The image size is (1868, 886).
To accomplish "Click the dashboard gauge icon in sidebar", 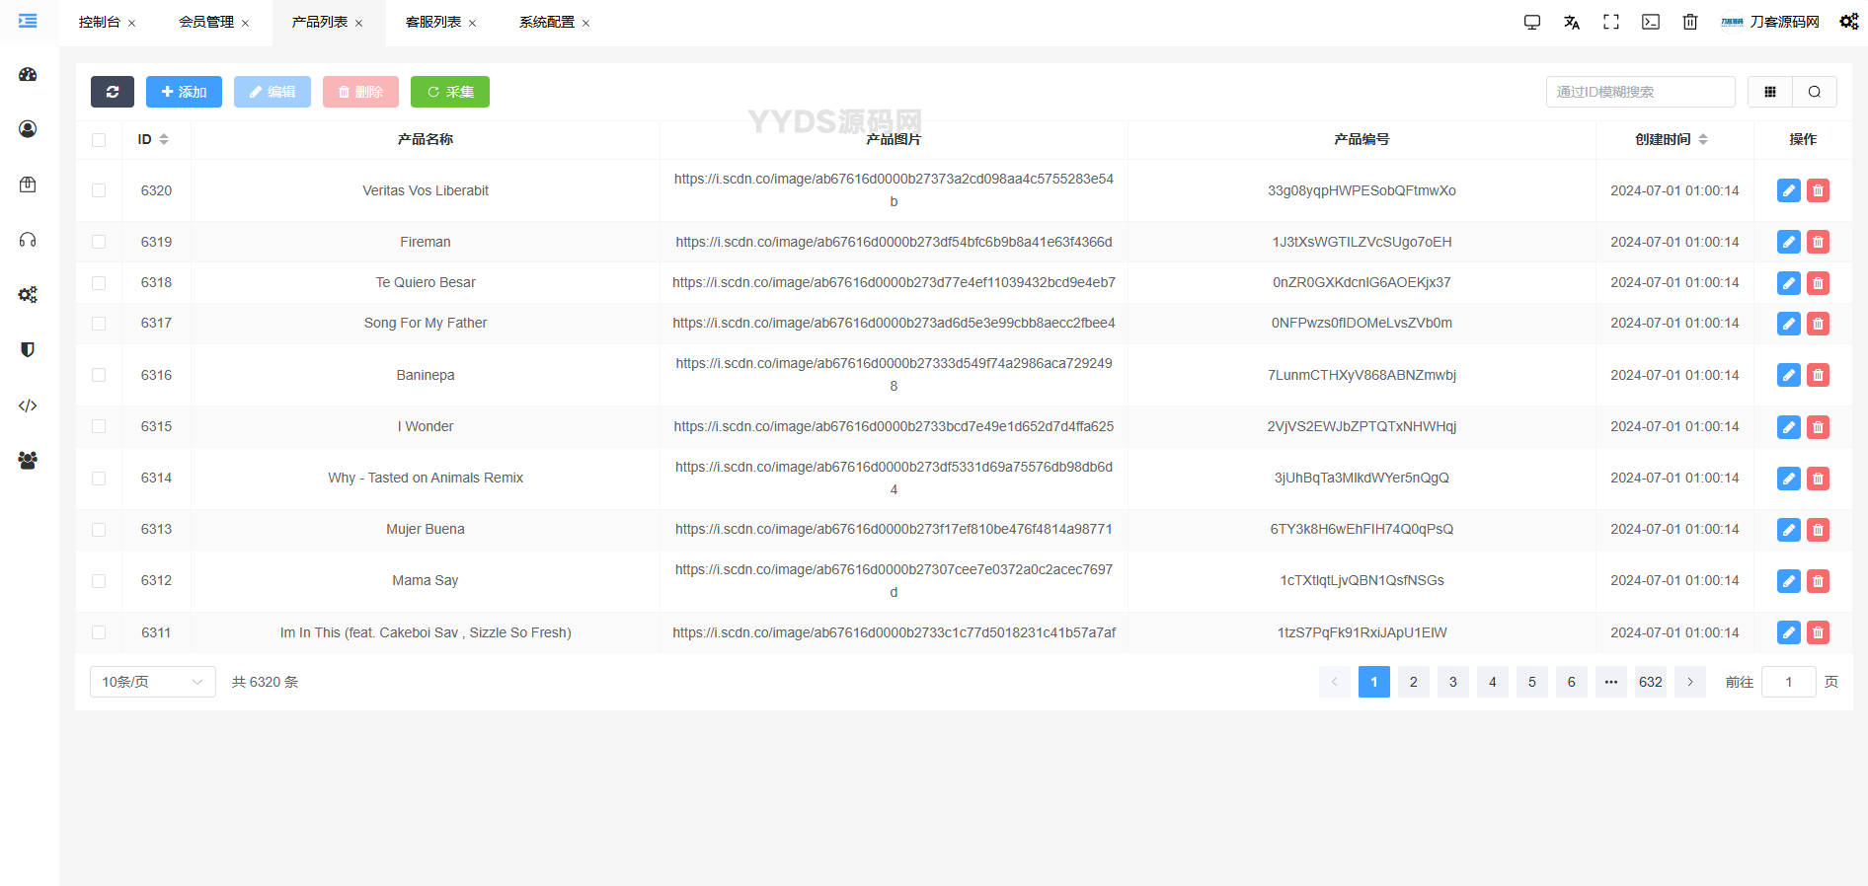I will coord(28,75).
